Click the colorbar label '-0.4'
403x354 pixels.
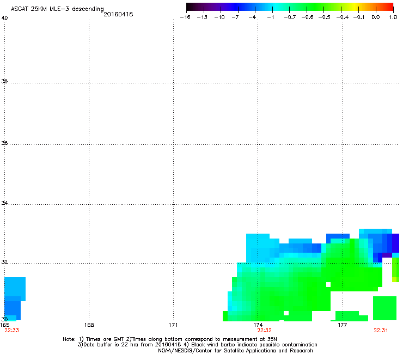(343, 17)
